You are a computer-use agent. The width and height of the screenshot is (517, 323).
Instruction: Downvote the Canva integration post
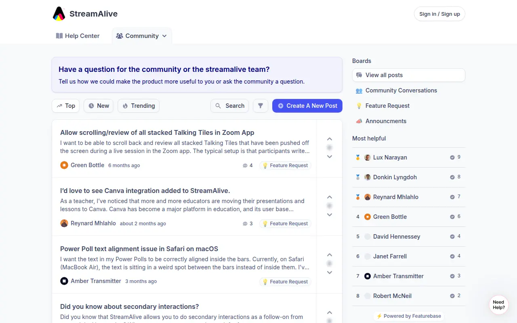click(330, 215)
